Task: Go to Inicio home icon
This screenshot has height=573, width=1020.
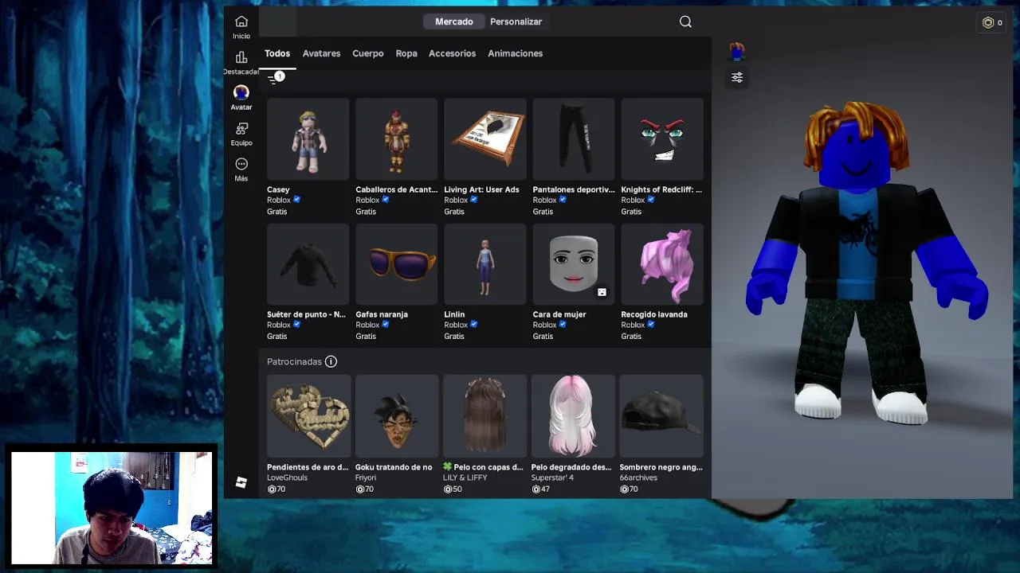Action: click(241, 22)
